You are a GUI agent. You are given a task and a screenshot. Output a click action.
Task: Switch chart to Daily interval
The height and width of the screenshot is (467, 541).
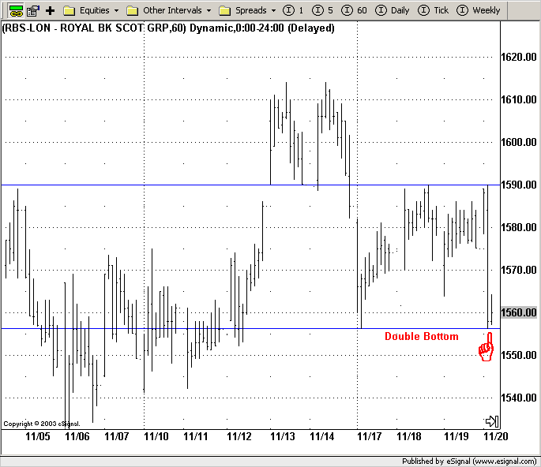pyautogui.click(x=393, y=11)
